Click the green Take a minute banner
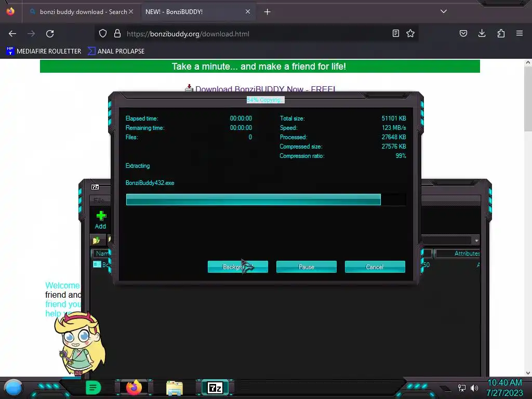 (260, 66)
